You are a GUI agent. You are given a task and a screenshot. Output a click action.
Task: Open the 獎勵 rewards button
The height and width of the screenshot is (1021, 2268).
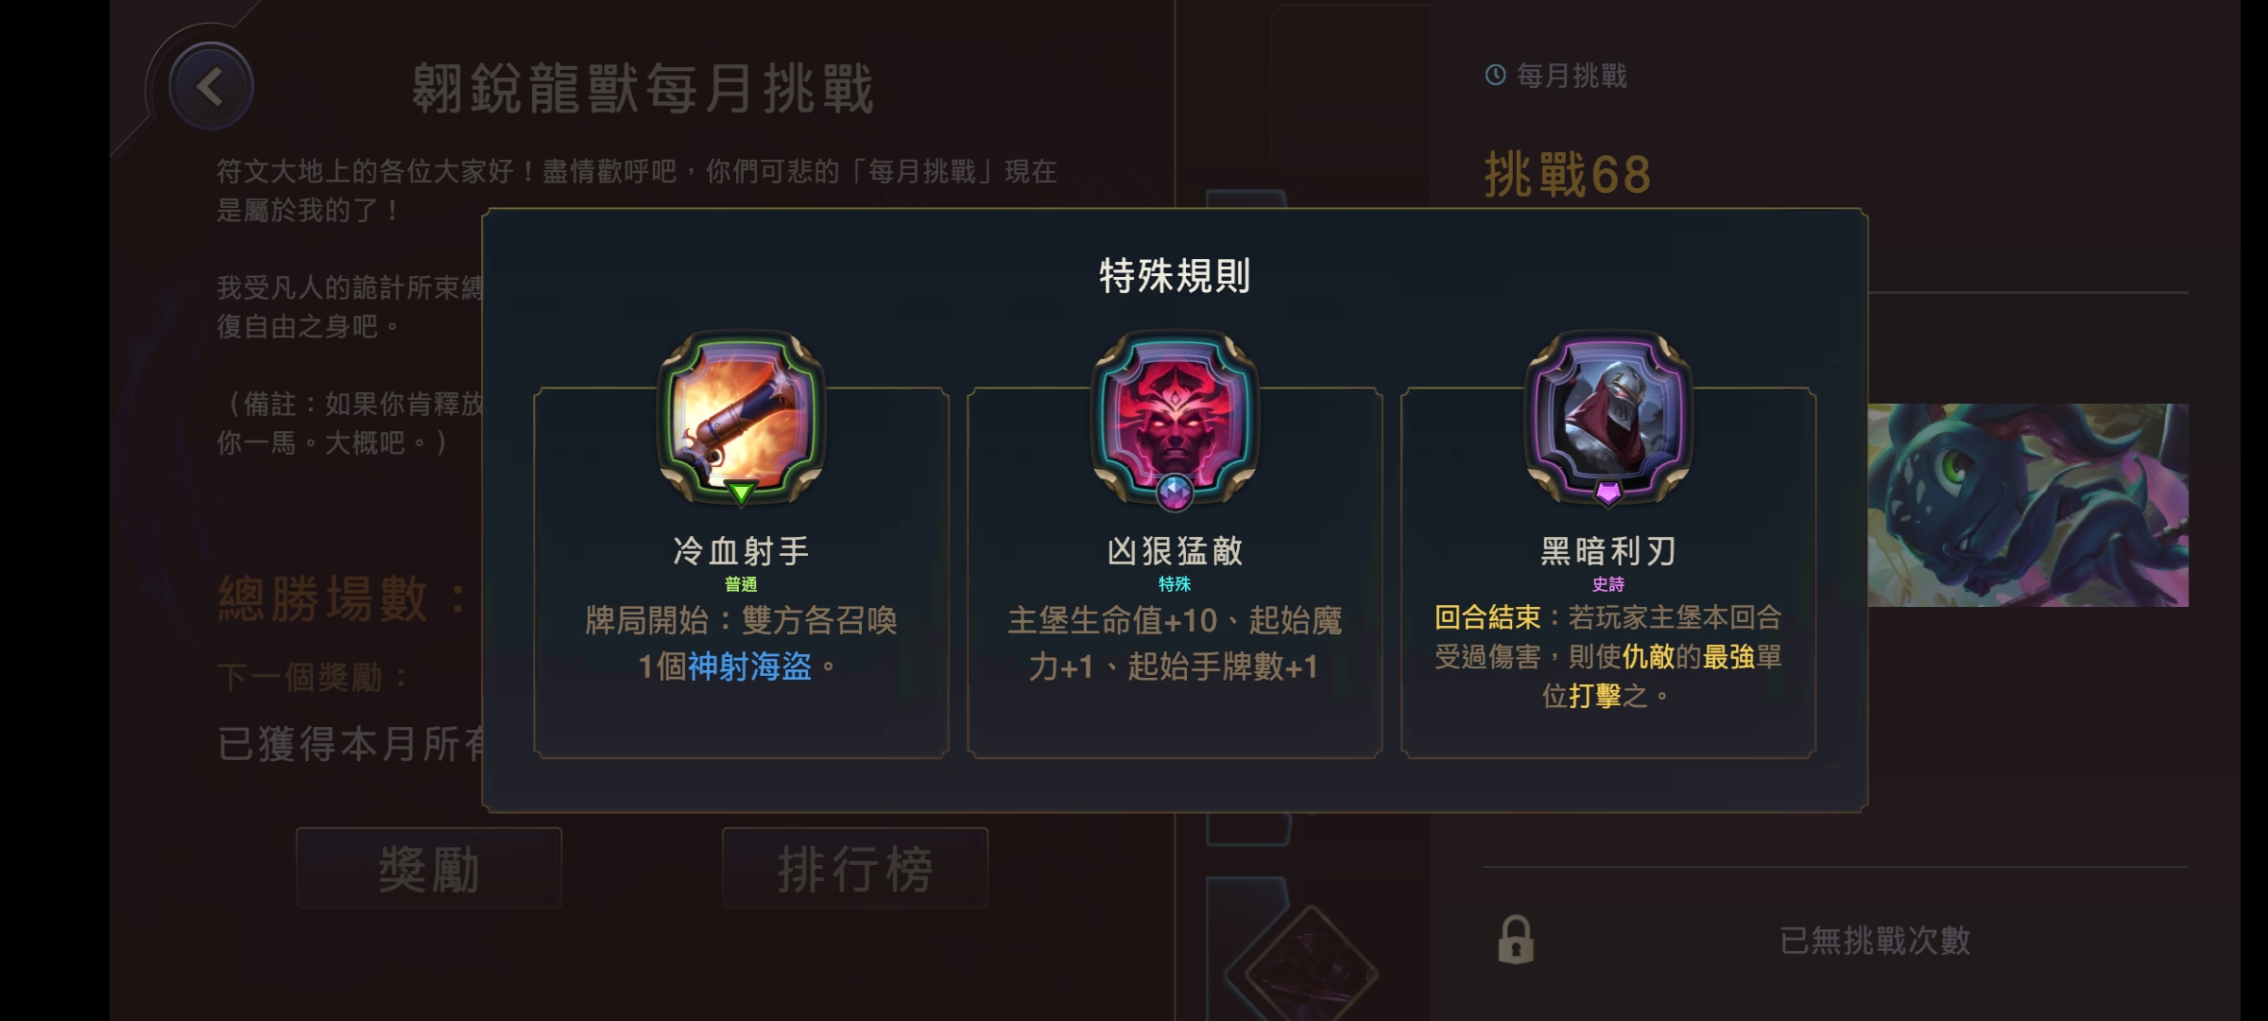click(x=429, y=868)
